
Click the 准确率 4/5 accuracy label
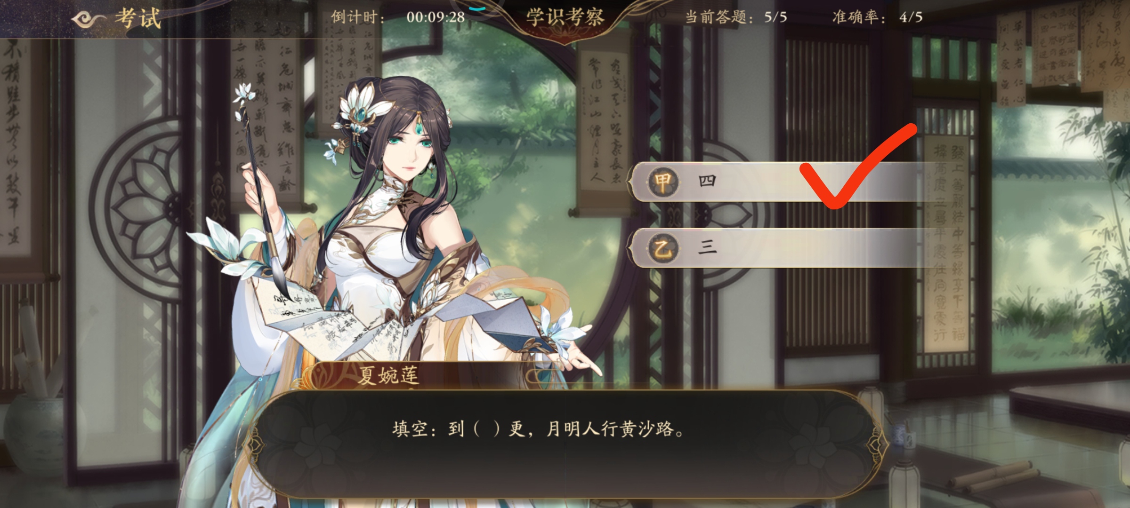877,17
